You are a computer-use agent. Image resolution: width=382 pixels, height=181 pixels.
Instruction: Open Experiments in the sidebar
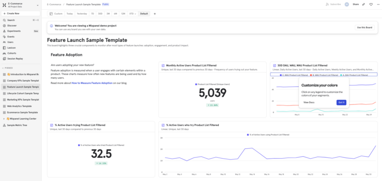pyautogui.click(x=21, y=31)
